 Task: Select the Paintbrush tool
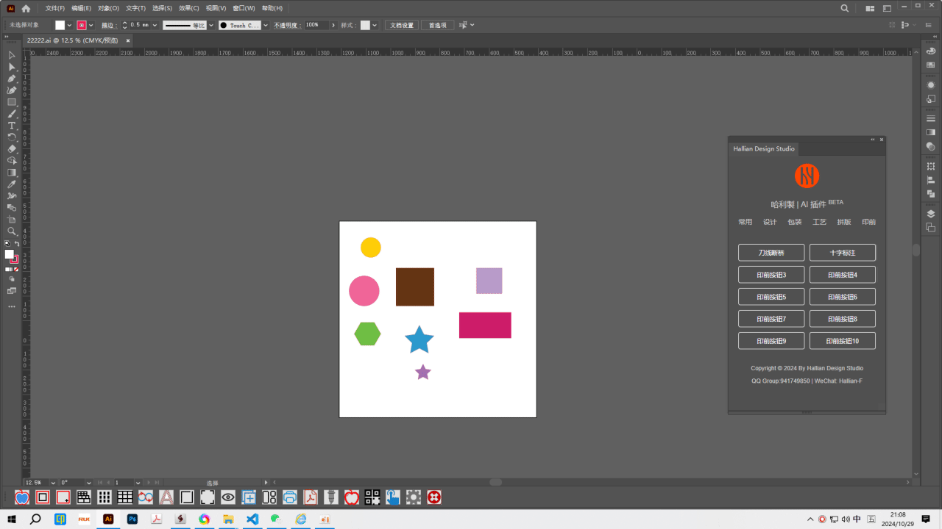tap(12, 114)
